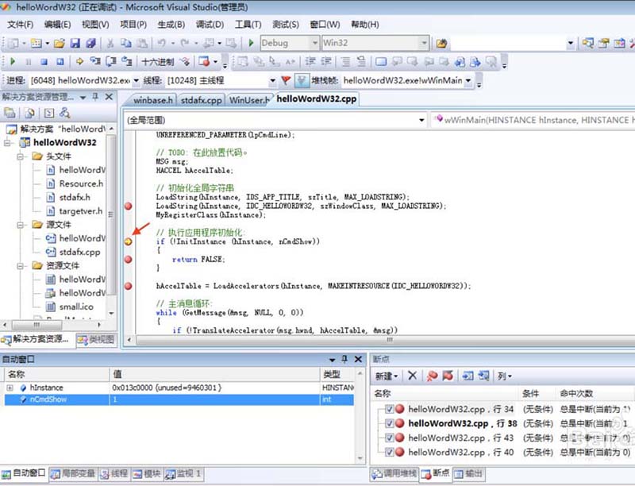Delete selected breakpoint with the X icon
Viewport: 635px width, 486px height.
tap(413, 376)
